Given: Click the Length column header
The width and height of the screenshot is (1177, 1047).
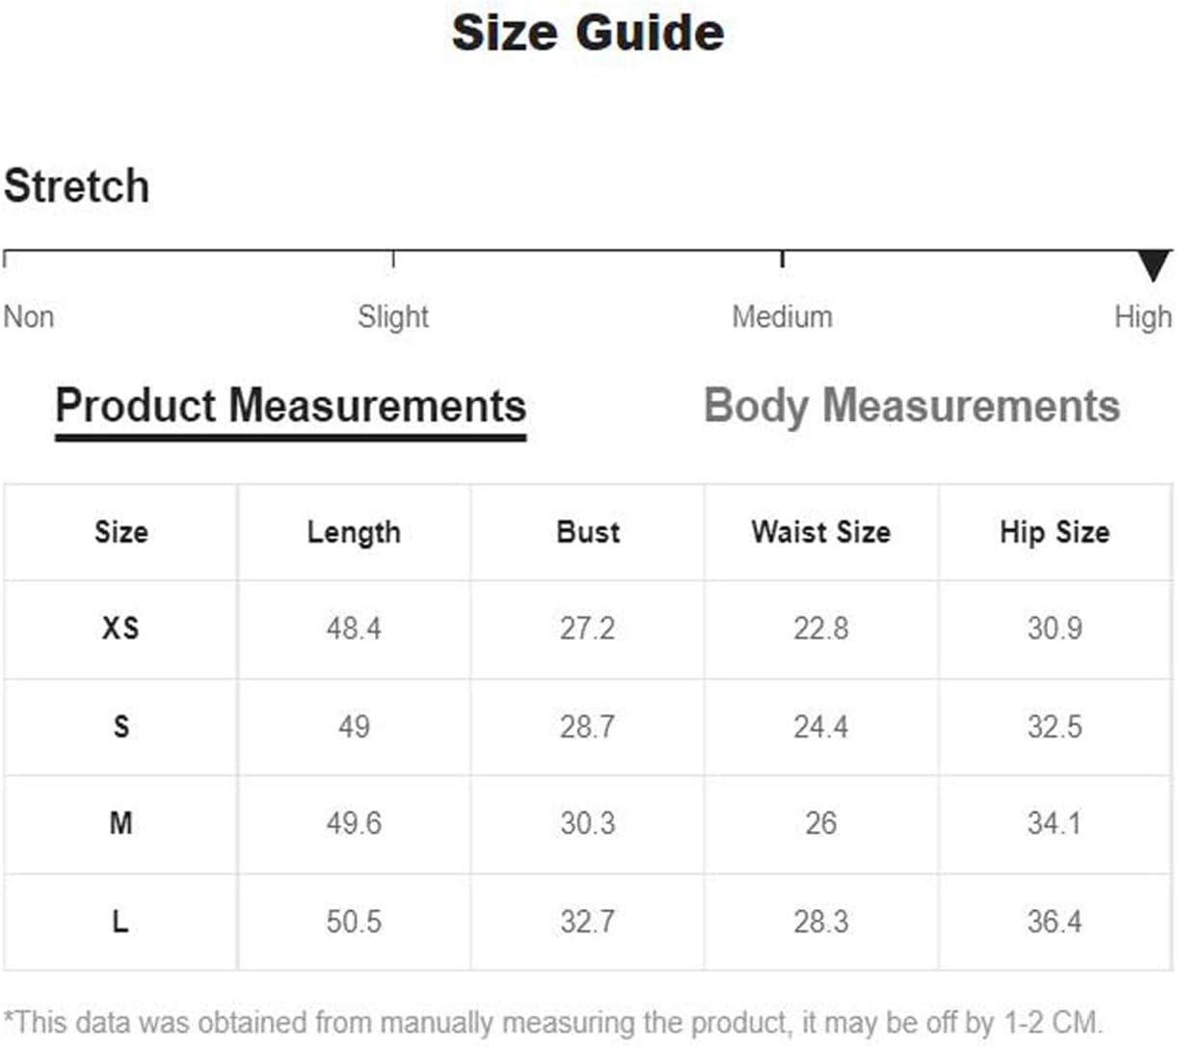Looking at the screenshot, I should [354, 532].
